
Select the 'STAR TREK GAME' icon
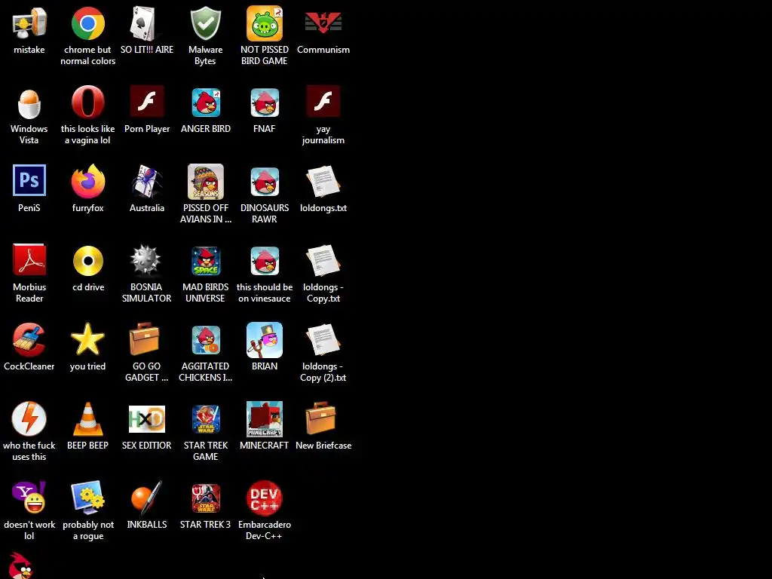pos(205,419)
